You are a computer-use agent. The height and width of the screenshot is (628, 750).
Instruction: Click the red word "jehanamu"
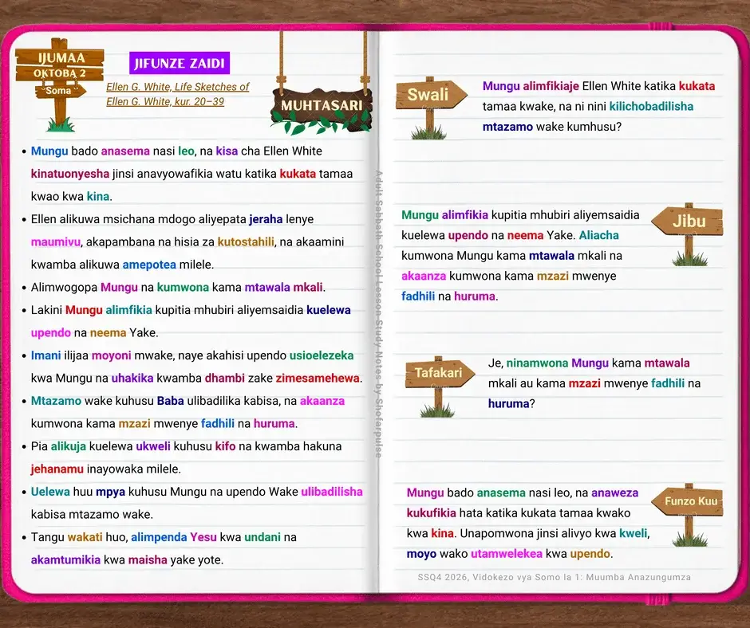[57, 469]
